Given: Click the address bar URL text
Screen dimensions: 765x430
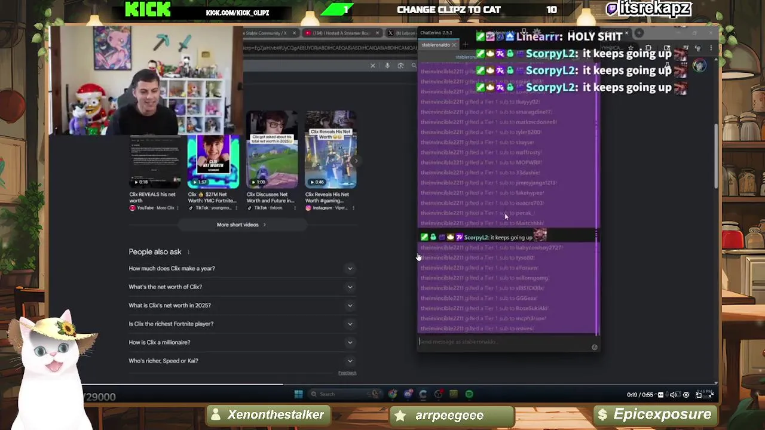Looking at the screenshot, I should (330, 48).
